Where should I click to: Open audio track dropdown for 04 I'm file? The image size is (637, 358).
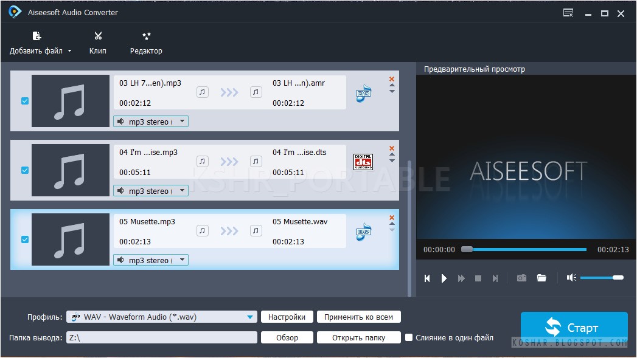click(x=151, y=191)
